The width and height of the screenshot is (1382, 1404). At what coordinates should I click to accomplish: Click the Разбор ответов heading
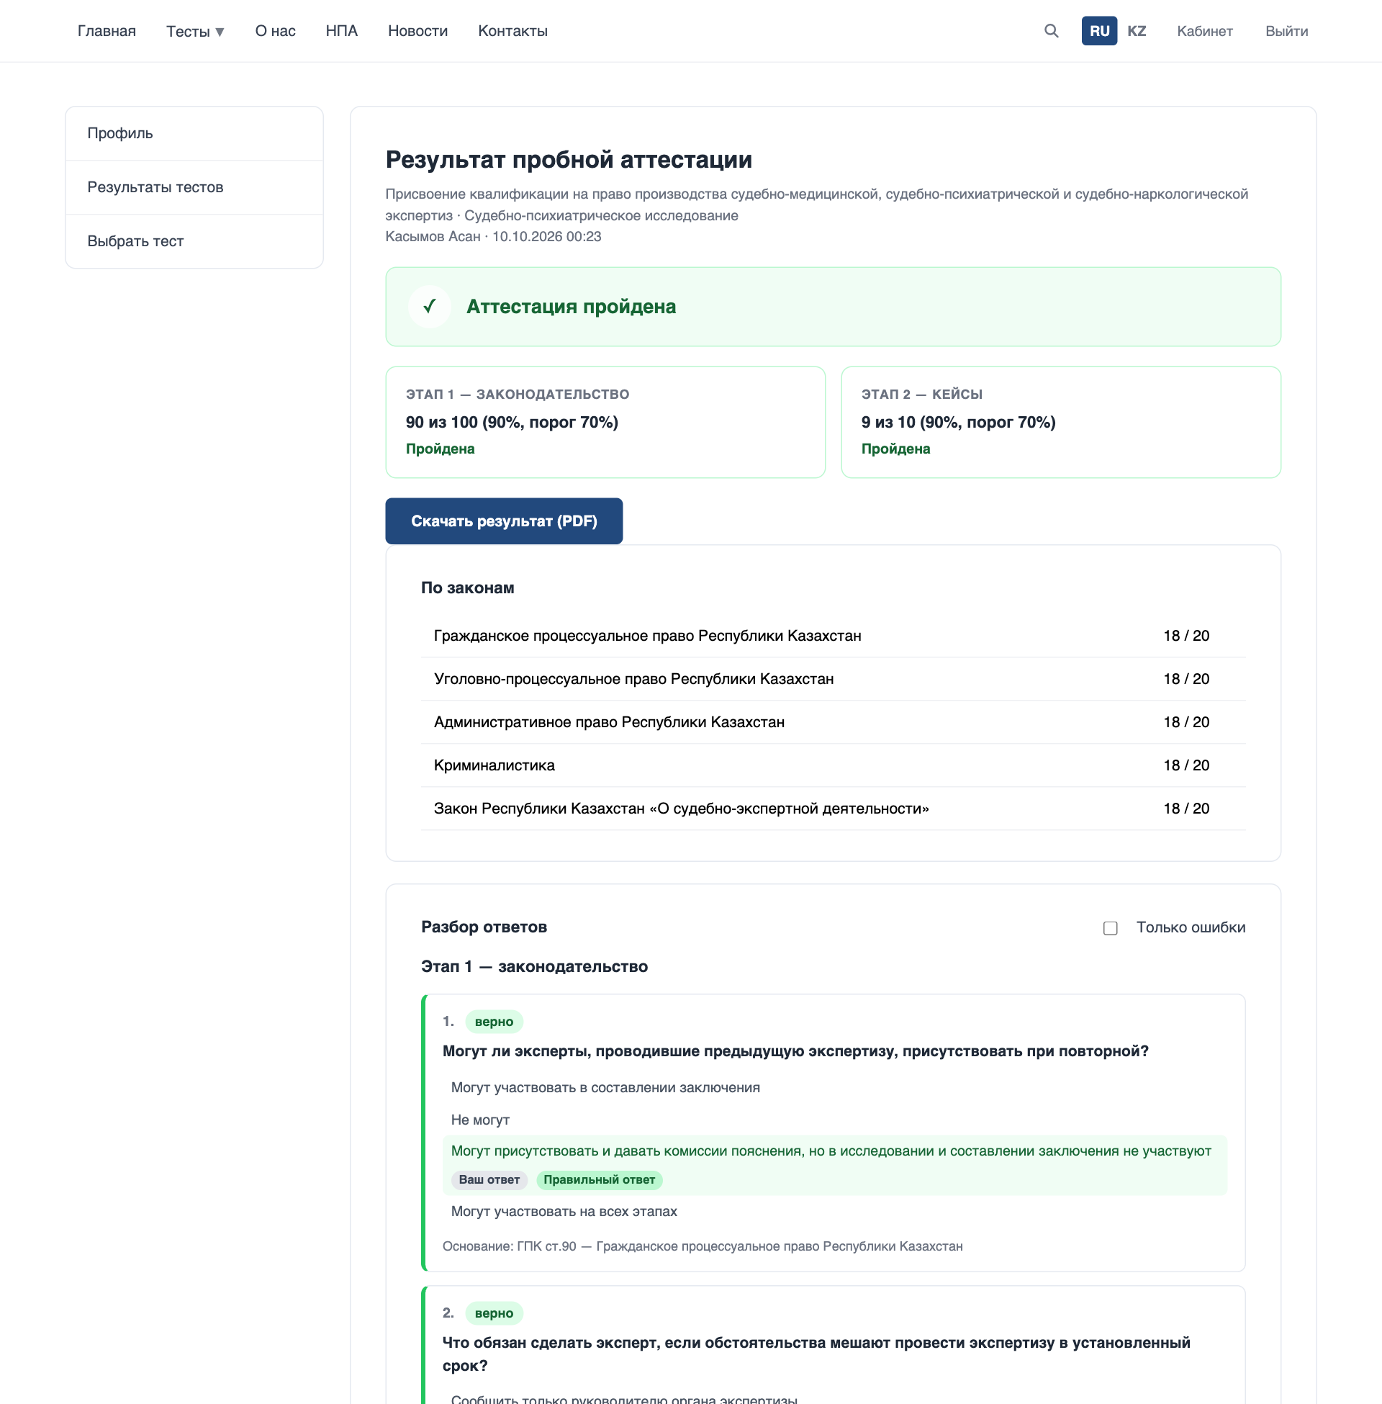[x=484, y=927]
